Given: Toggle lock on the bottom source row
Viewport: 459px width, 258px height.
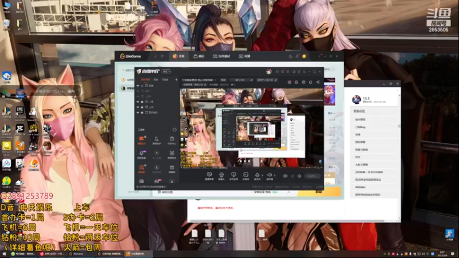Looking at the screenshot, I should (142, 112).
